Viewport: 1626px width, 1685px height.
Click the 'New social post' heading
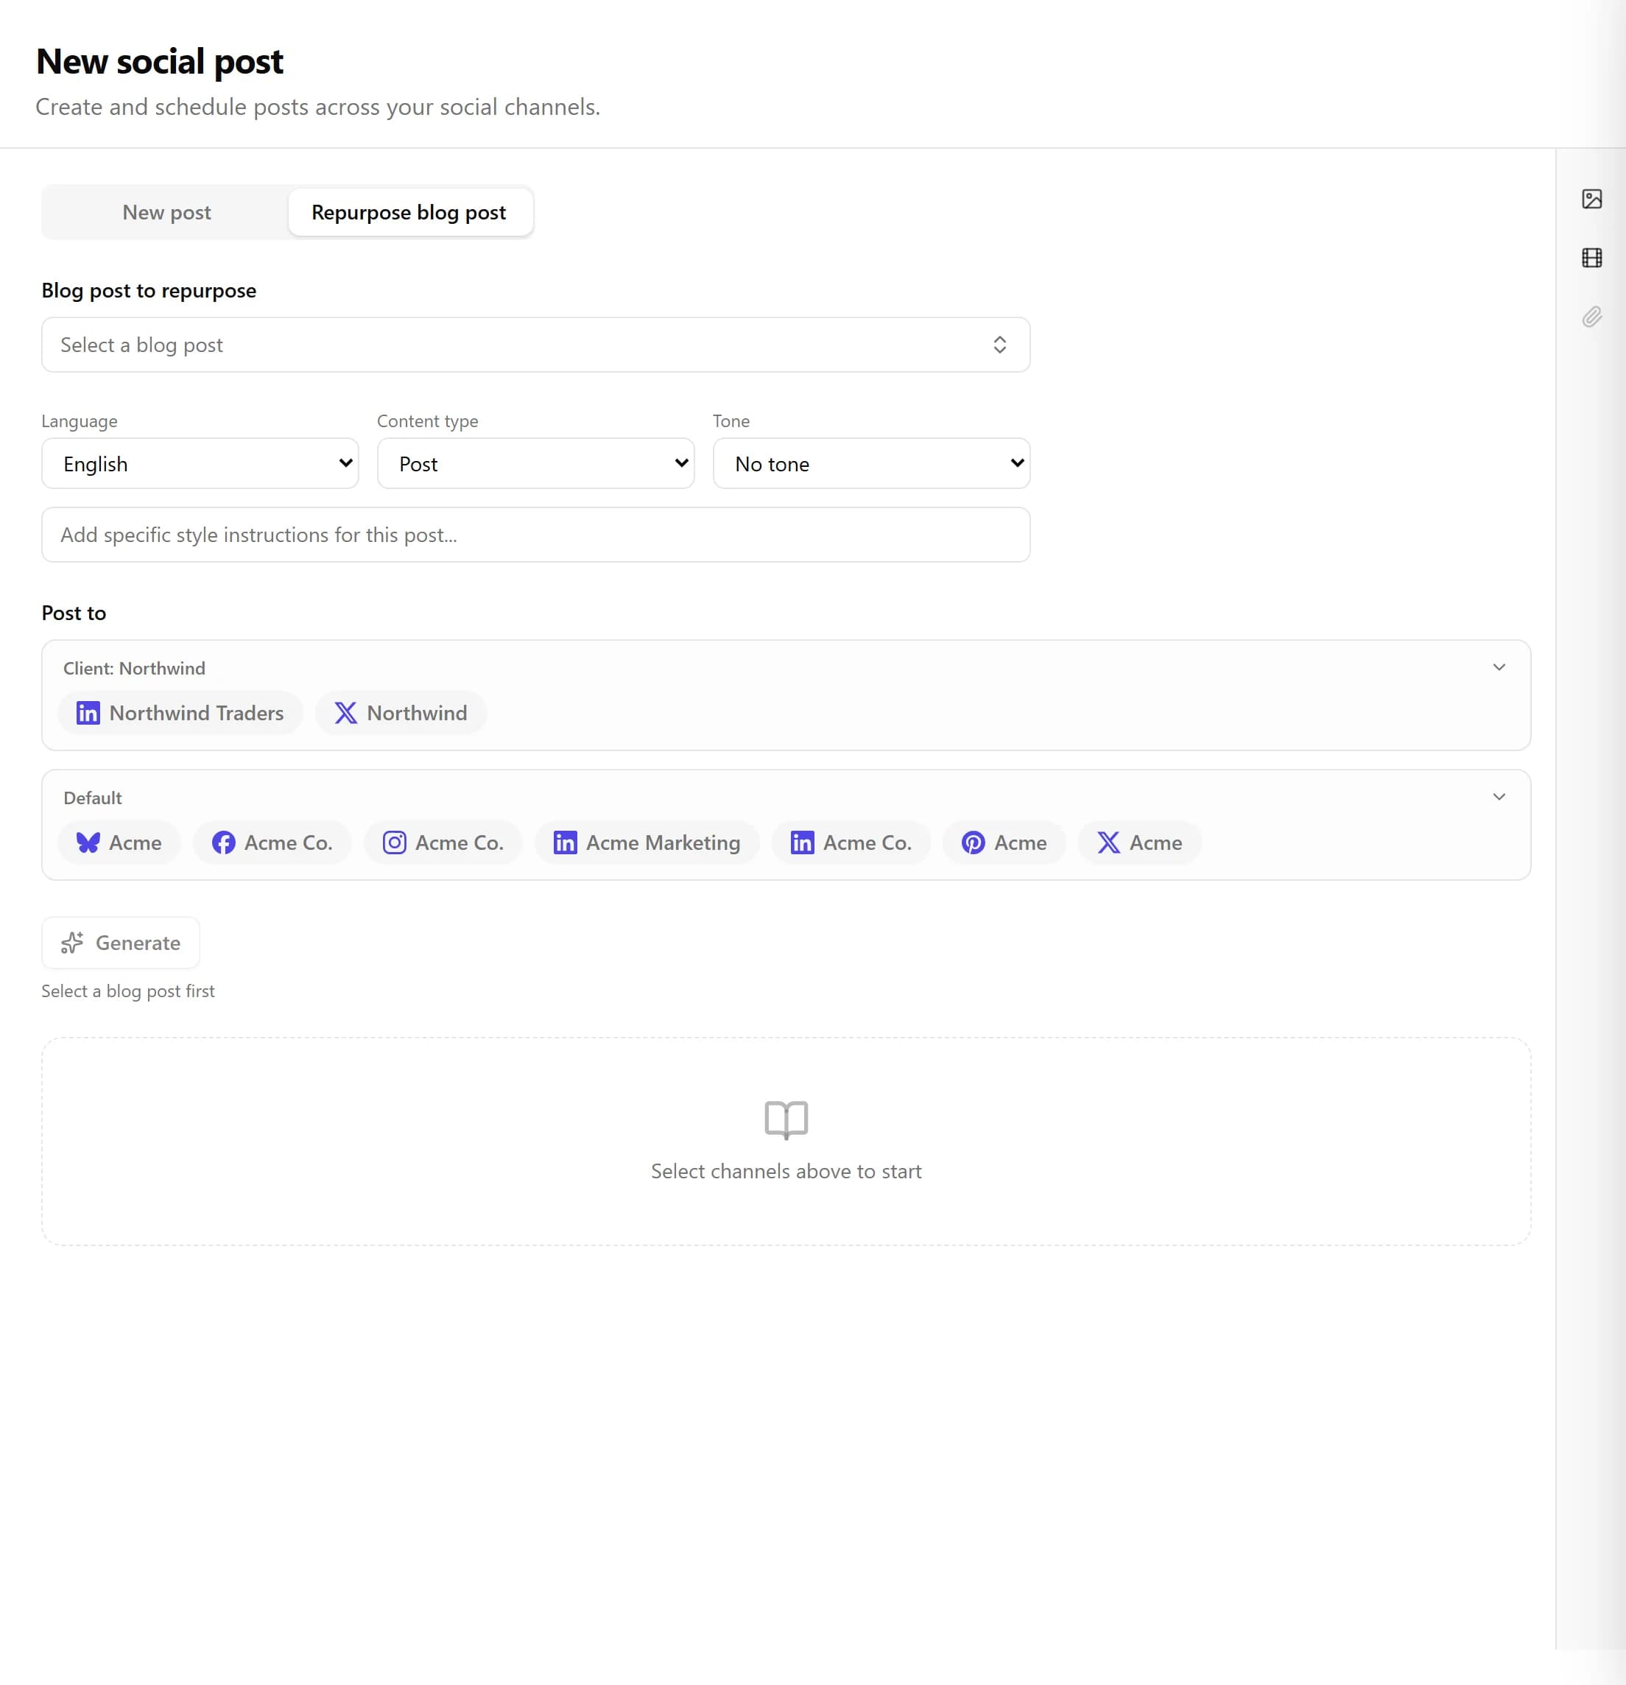[x=160, y=61]
